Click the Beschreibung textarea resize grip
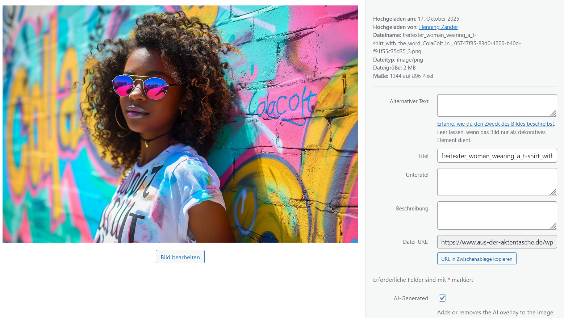The width and height of the screenshot is (564, 318). pyautogui.click(x=553, y=226)
